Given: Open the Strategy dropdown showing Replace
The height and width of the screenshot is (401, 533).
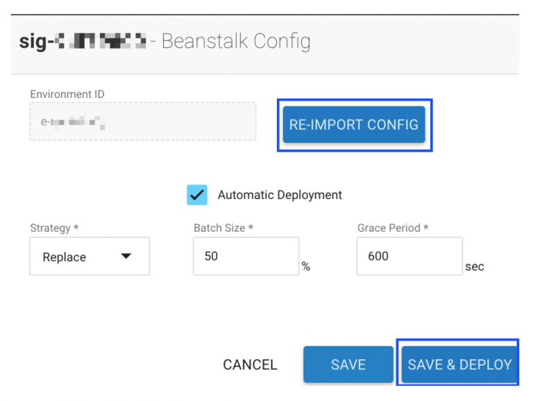Looking at the screenshot, I should click(x=89, y=257).
